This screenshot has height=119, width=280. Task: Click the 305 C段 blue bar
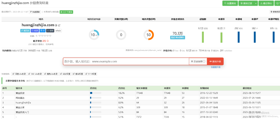coord(273,37)
